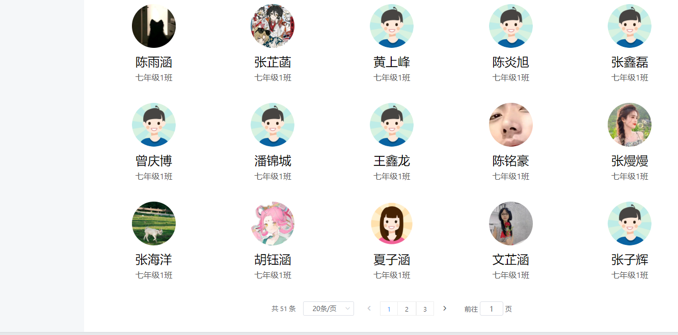Image resolution: width=678 pixels, height=335 pixels.
Task: Select page 1 in pagination
Action: pyautogui.click(x=389, y=309)
